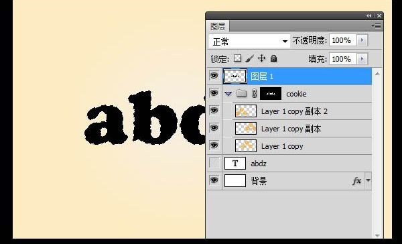The width and height of the screenshot is (402, 244).
Task: Click the 图层 1 layer thumbnail
Action: click(x=235, y=76)
